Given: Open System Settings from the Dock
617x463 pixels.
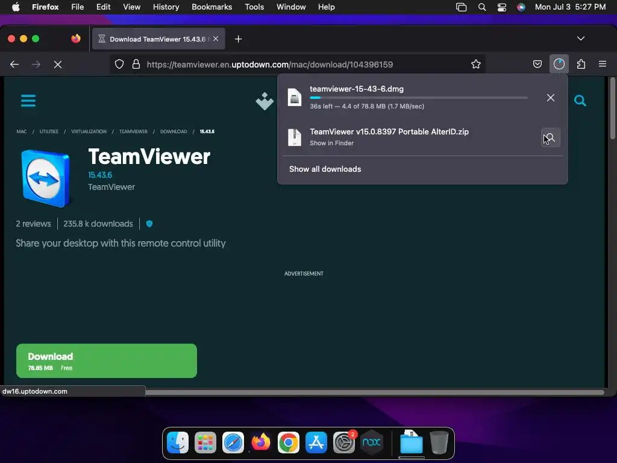Looking at the screenshot, I should (x=344, y=443).
